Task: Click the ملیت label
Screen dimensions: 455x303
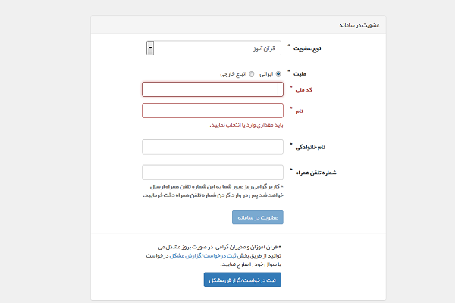Action: pyautogui.click(x=300, y=74)
